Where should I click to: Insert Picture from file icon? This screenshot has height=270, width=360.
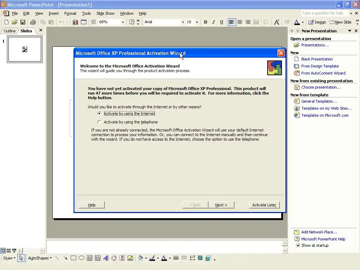(x=130, y=258)
